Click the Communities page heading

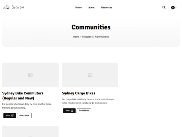coord(91,27)
